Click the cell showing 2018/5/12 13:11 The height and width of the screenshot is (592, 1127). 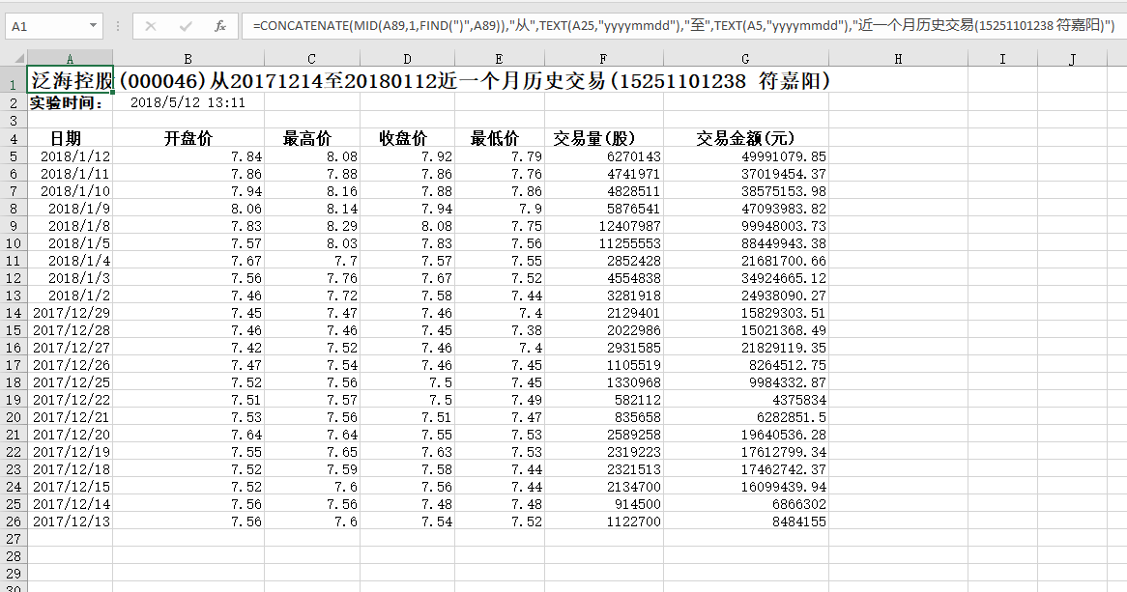188,103
